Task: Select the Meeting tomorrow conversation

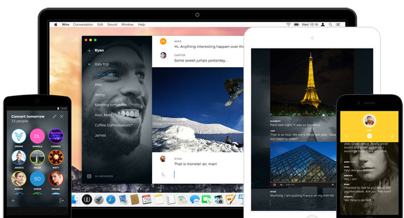Action: tap(111, 104)
